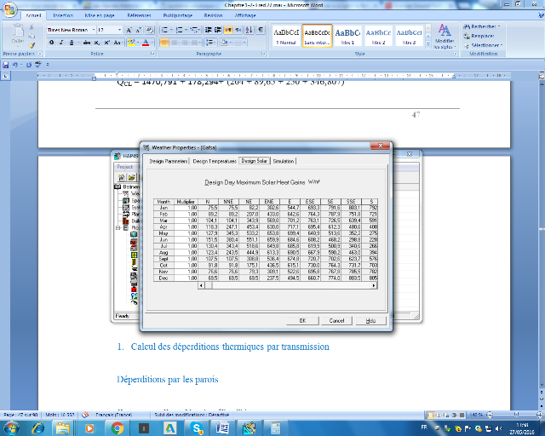Open Google Chrome from the taskbar

point(118,427)
